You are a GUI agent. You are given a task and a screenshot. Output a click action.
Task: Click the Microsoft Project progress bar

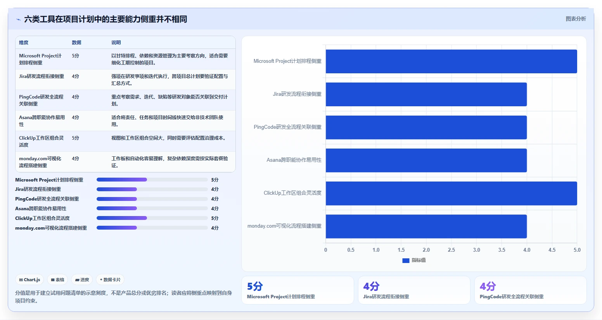(x=152, y=180)
